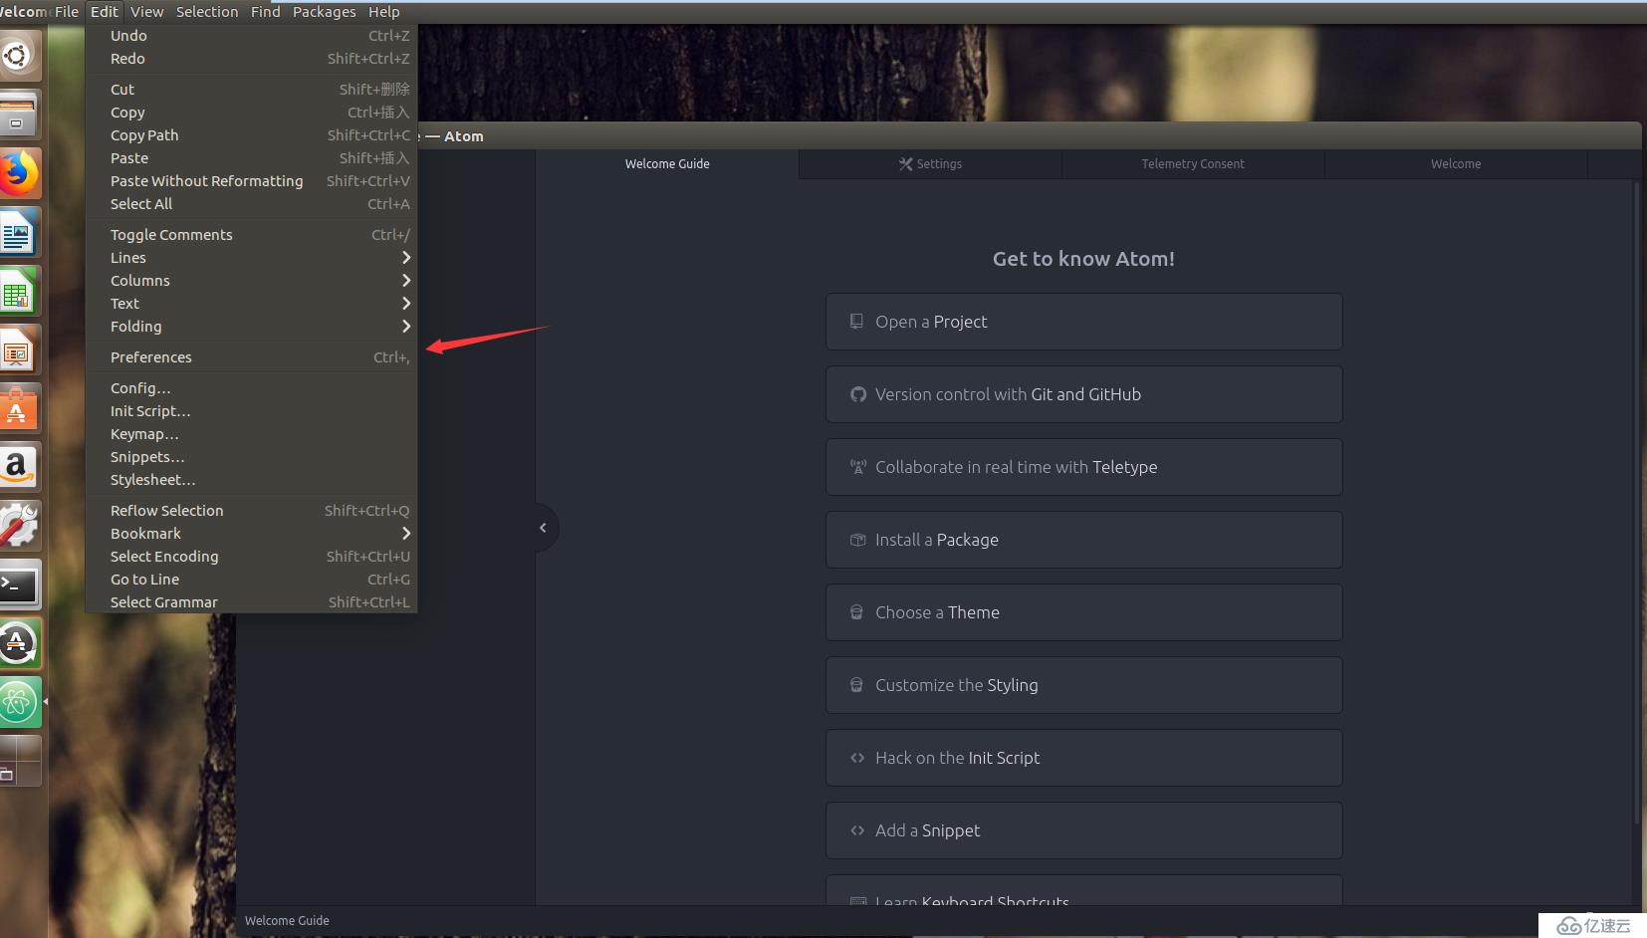Click Welcome Guide status bar label
Image resolution: width=1647 pixels, height=938 pixels.
(x=287, y=921)
